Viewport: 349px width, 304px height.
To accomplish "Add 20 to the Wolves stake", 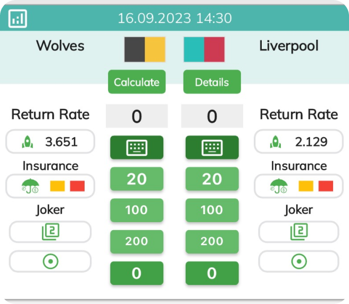I will click(136, 179).
